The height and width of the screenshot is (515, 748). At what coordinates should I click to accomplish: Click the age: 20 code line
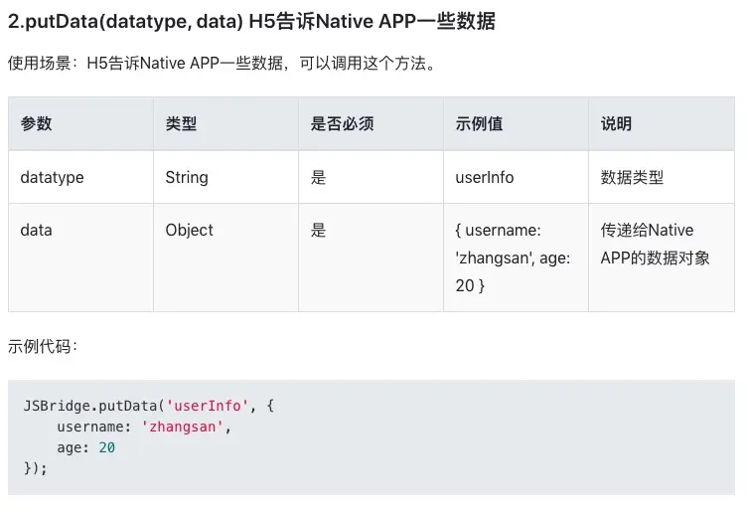pyautogui.click(x=86, y=447)
